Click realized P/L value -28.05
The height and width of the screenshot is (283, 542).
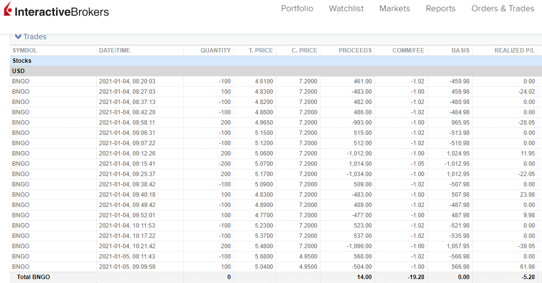point(526,123)
